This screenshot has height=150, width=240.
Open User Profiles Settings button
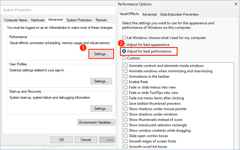[x=101, y=81]
